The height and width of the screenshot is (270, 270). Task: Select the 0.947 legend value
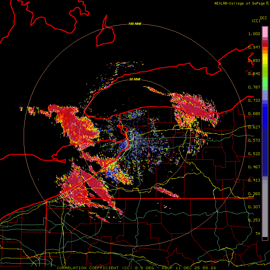tap(254, 47)
